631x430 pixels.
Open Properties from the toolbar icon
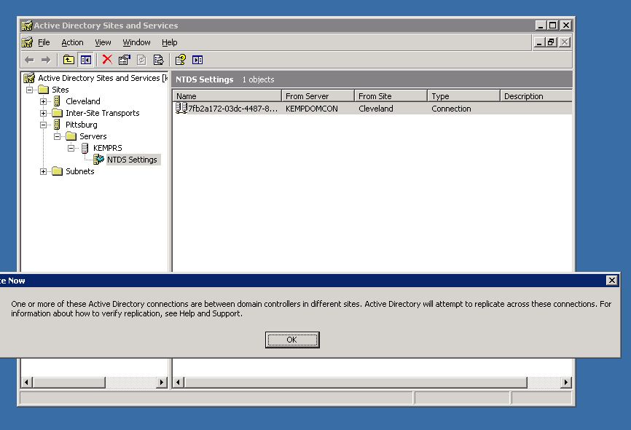point(124,60)
